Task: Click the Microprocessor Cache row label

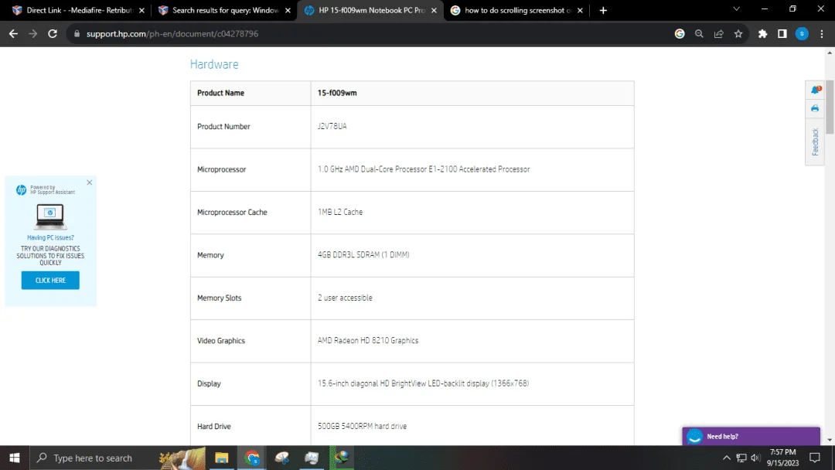Action: [x=232, y=212]
